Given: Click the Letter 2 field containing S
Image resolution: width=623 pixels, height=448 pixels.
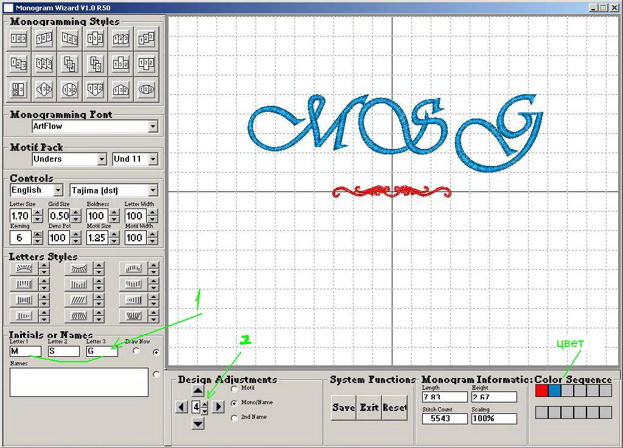Looking at the screenshot, I should tap(64, 351).
